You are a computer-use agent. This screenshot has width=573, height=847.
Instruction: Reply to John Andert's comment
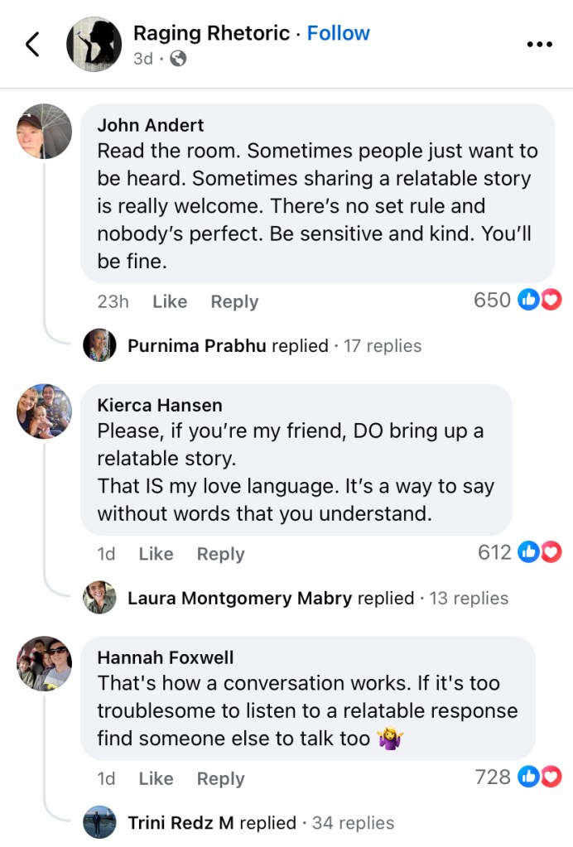point(234,302)
